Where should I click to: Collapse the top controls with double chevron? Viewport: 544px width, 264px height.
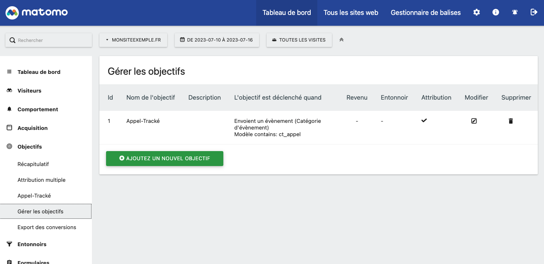pyautogui.click(x=341, y=40)
